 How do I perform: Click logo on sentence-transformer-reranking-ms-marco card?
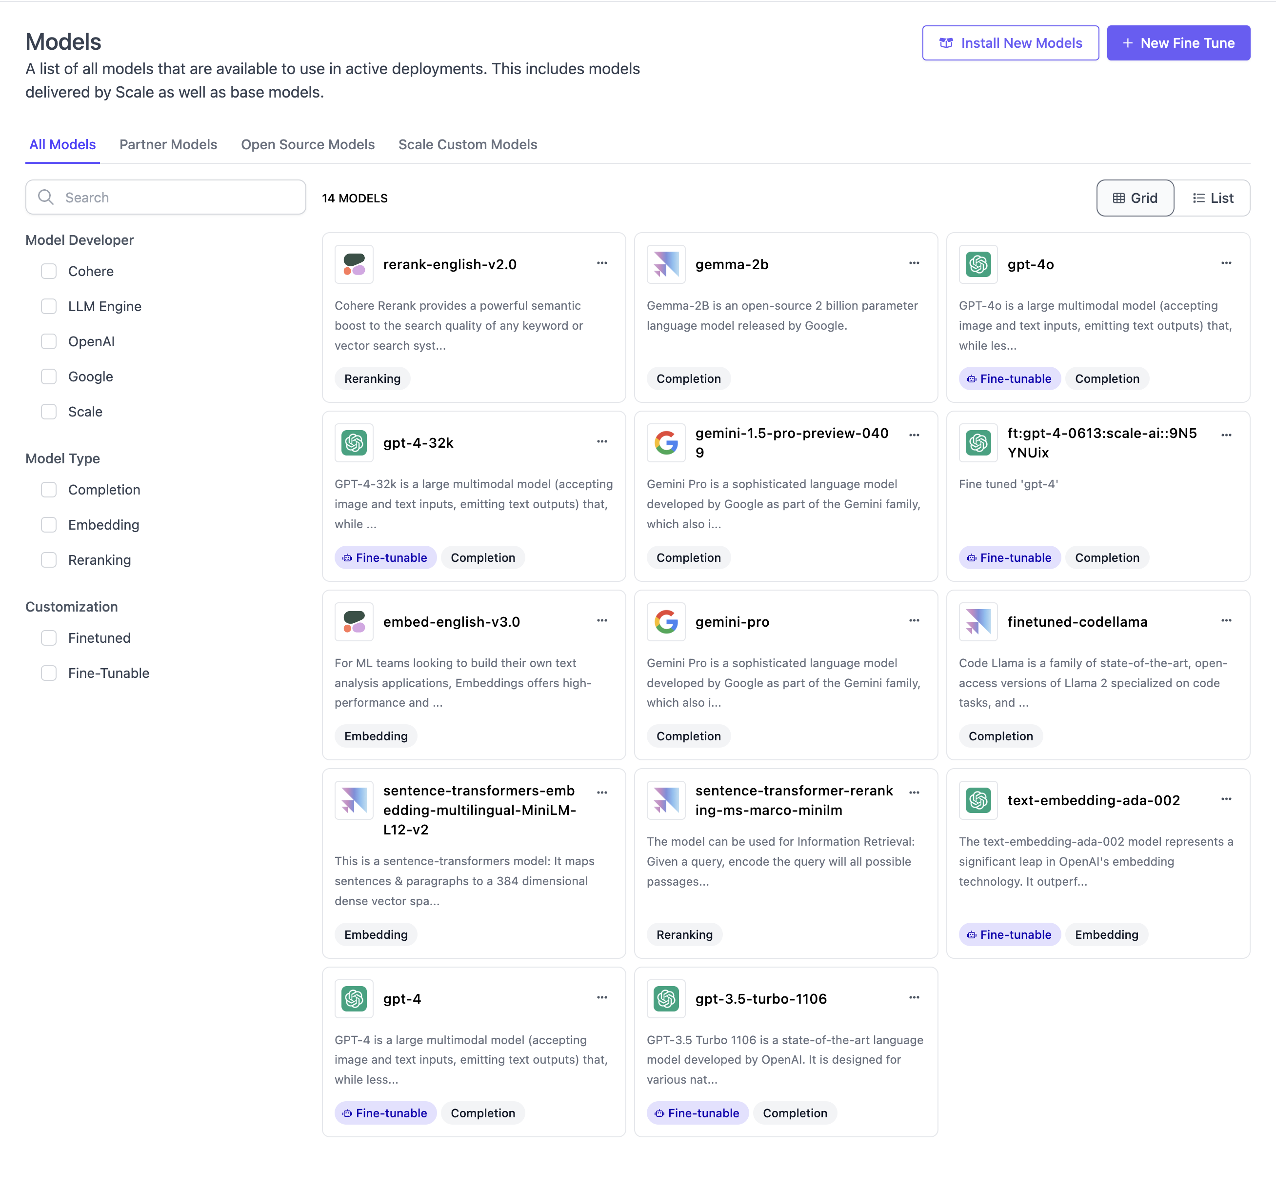(666, 800)
